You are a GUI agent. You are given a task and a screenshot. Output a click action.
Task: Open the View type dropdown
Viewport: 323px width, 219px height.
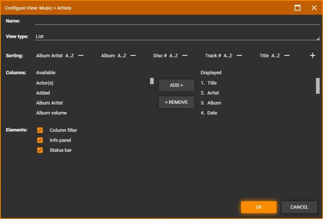tap(177, 36)
